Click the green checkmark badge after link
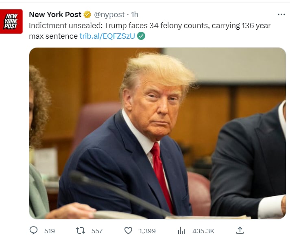Viewport: 290px width, 239px height. pos(141,36)
